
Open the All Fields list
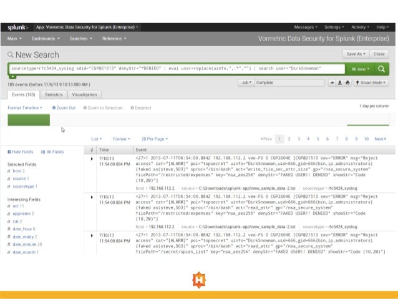52,152
